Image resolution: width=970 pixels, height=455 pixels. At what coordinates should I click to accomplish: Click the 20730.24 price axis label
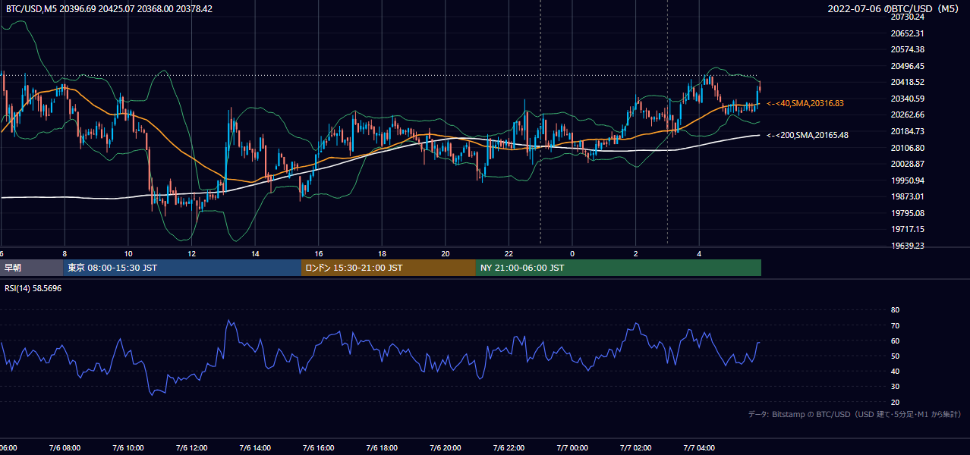(907, 17)
